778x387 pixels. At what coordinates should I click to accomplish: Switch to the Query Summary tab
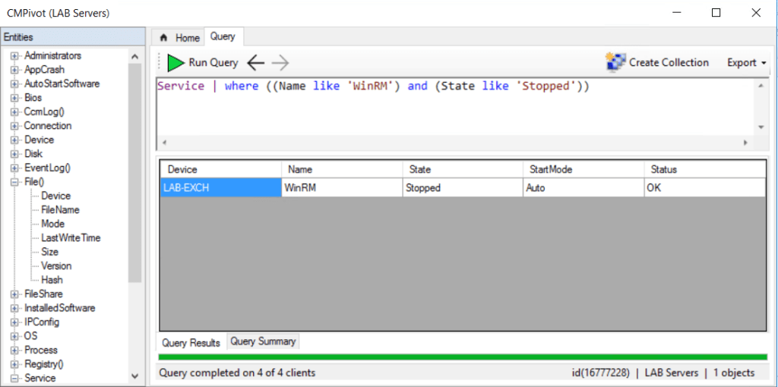263,341
